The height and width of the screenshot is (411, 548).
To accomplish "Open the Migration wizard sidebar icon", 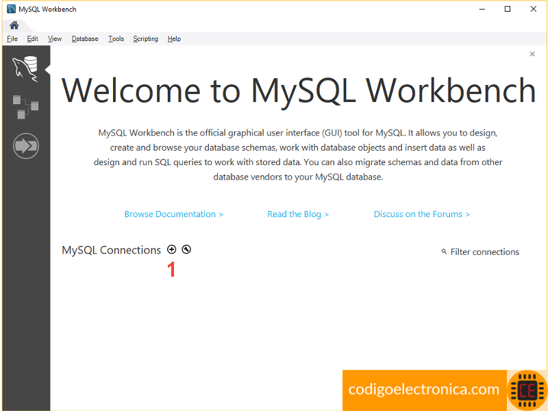I will [26, 146].
